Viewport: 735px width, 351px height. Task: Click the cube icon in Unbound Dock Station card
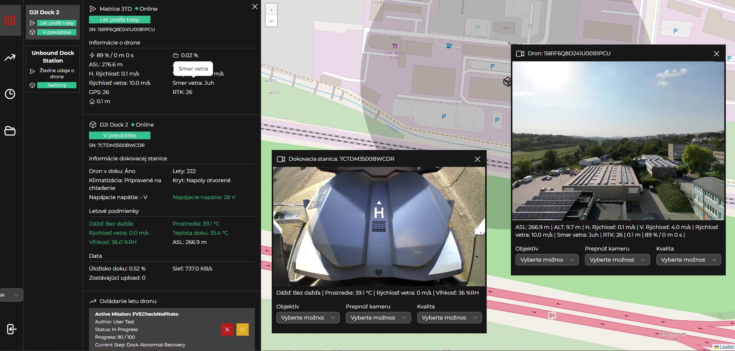point(32,85)
